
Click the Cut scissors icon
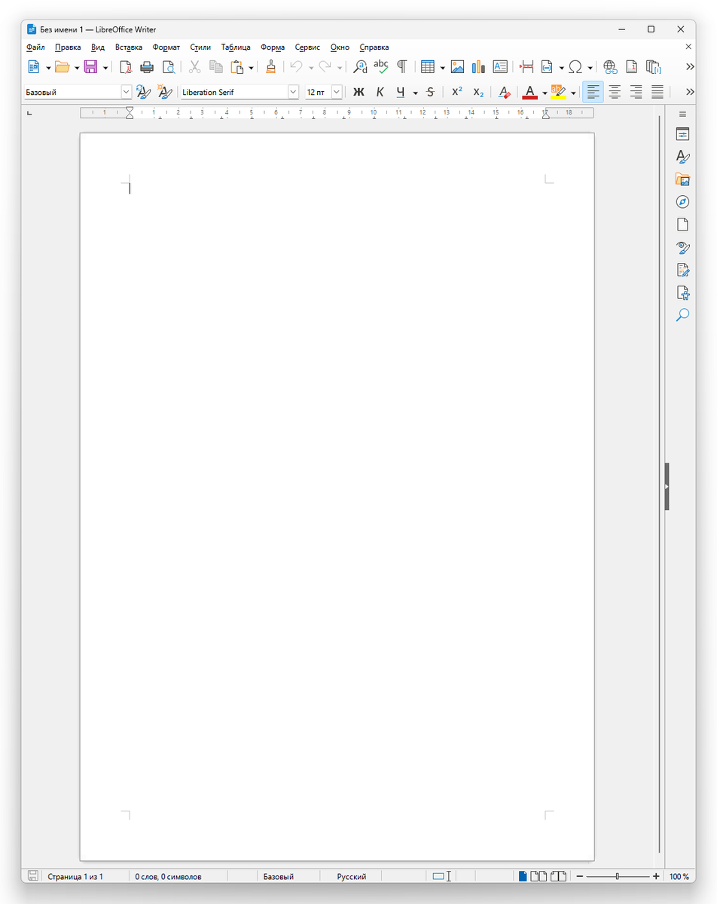pos(194,67)
